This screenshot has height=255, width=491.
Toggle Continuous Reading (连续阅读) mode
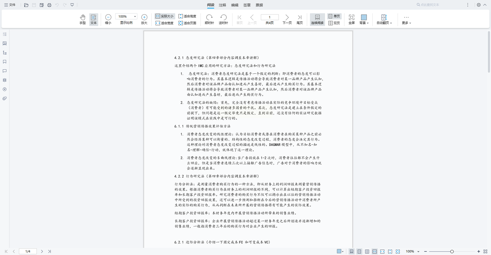click(317, 20)
